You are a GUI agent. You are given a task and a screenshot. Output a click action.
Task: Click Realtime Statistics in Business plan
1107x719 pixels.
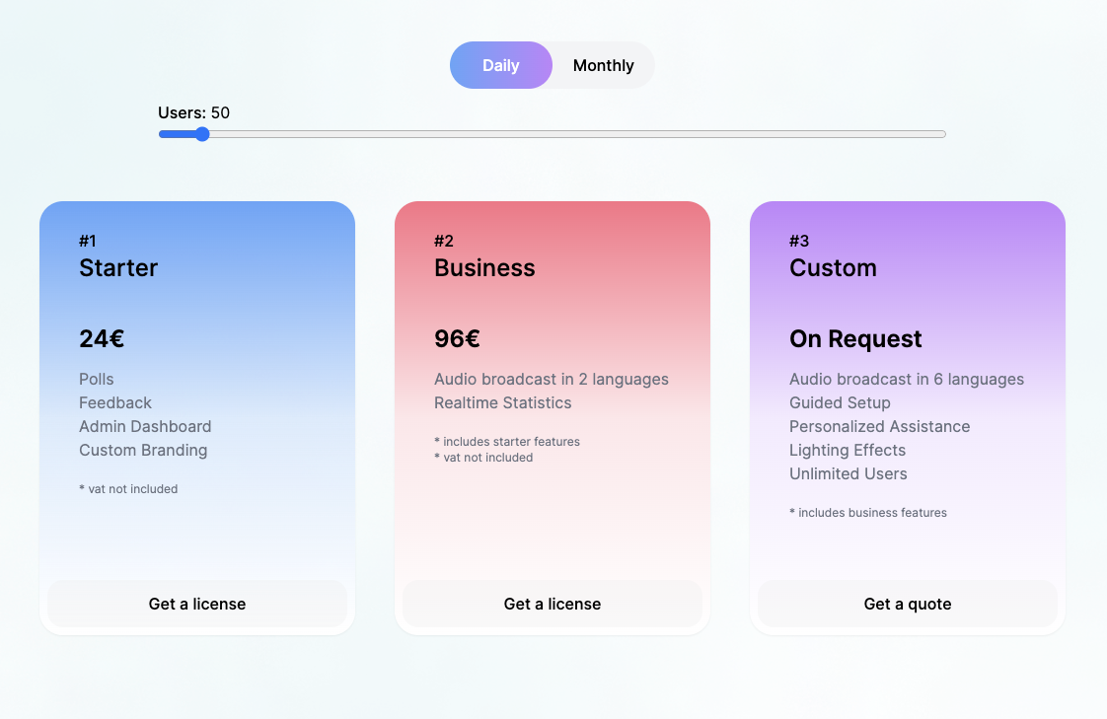click(x=502, y=402)
